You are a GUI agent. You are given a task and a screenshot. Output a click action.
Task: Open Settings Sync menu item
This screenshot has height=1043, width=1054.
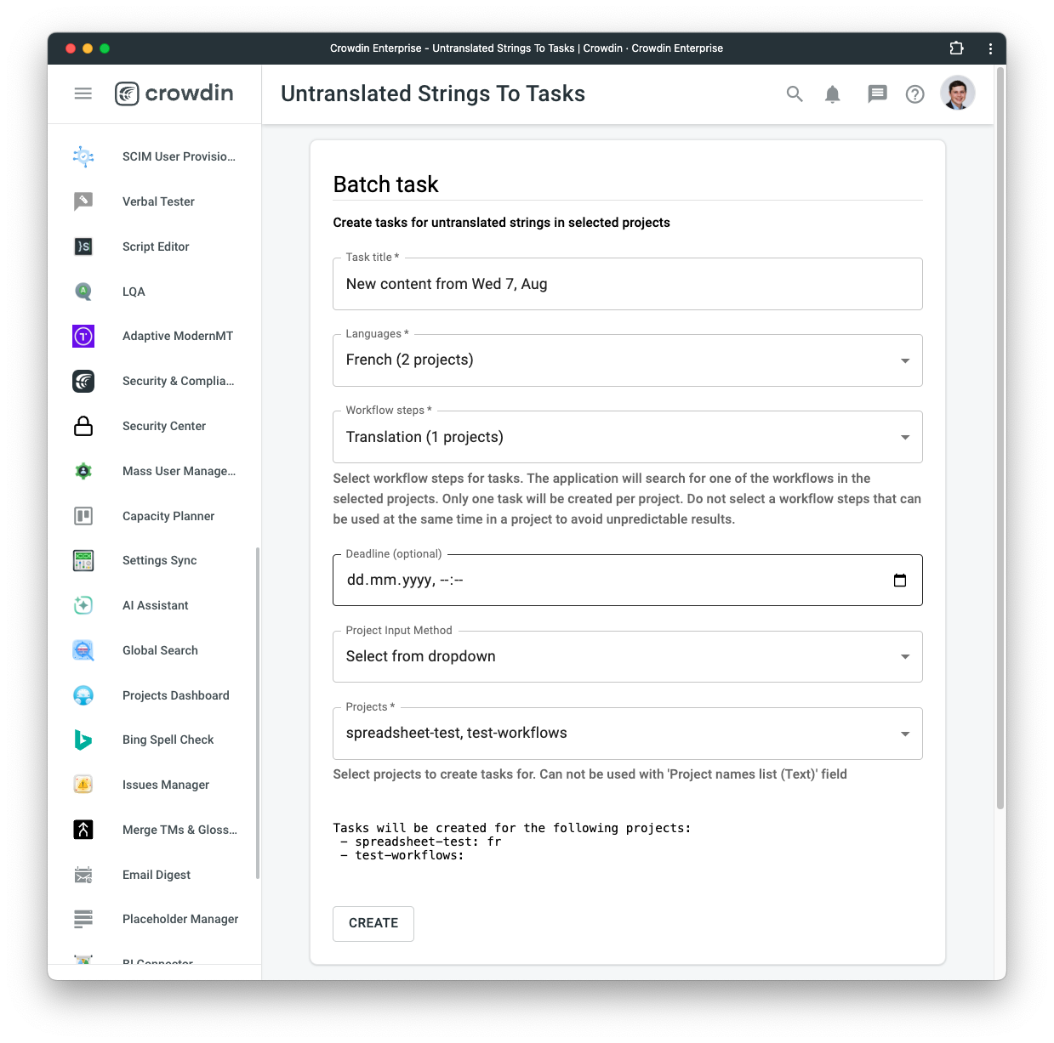pos(154,560)
